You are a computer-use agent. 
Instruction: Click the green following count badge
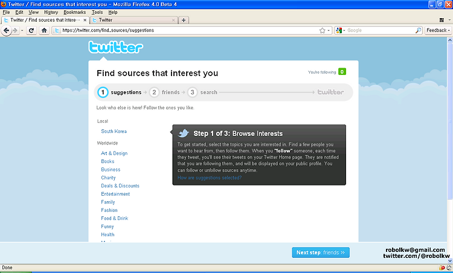click(342, 72)
